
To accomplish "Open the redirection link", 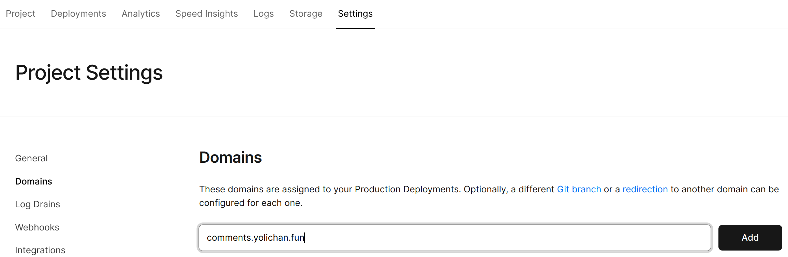I will point(645,189).
